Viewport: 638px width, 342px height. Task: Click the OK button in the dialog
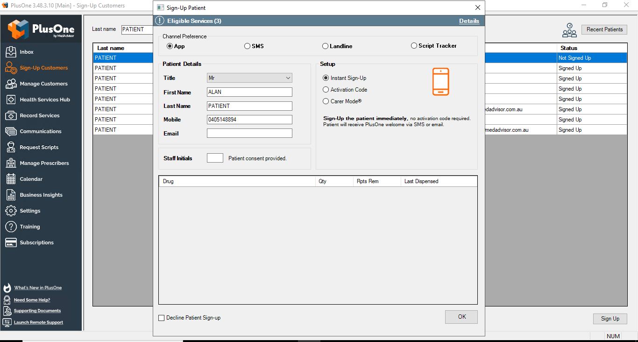click(461, 317)
